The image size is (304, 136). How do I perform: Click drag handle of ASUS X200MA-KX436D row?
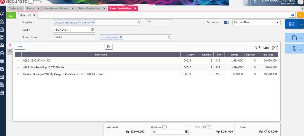(x=18, y=61)
